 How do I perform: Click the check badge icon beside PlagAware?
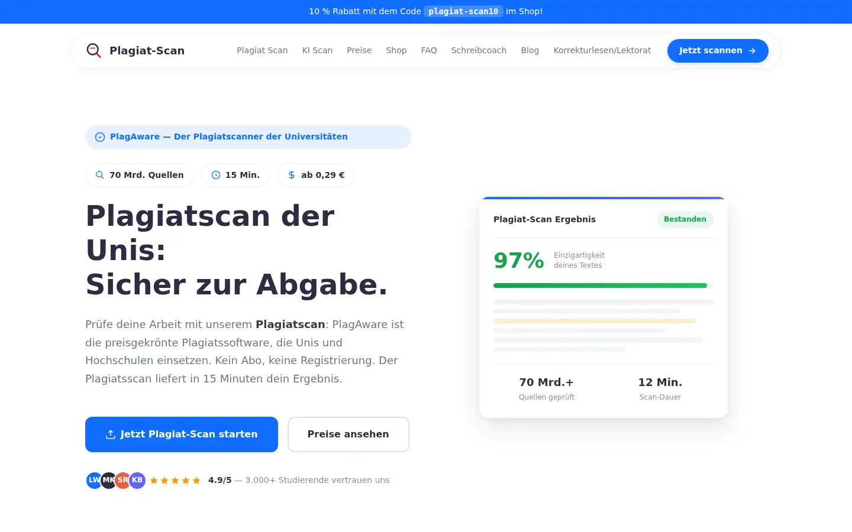100,137
